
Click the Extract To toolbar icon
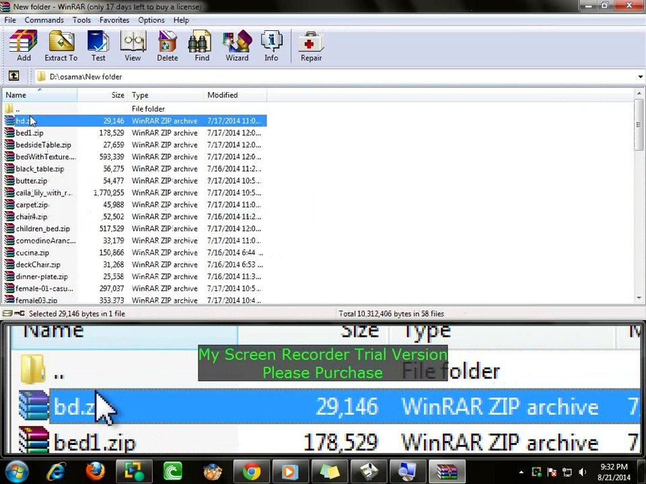point(61,46)
